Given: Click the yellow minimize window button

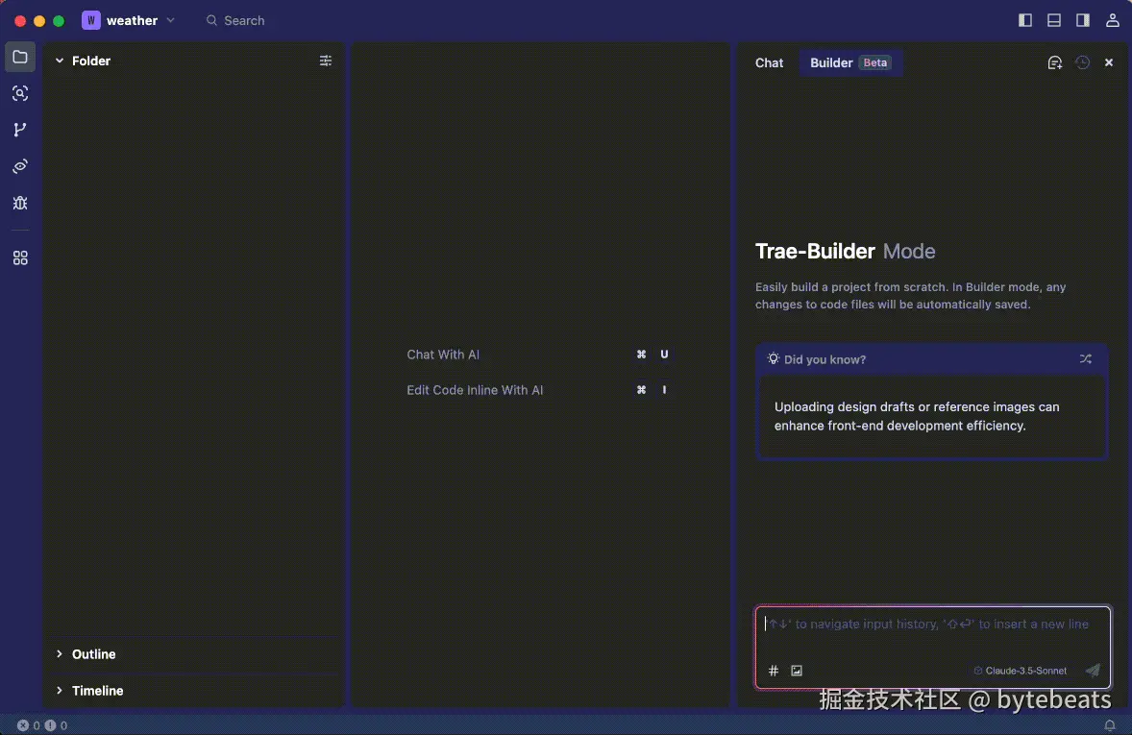Looking at the screenshot, I should (x=39, y=21).
